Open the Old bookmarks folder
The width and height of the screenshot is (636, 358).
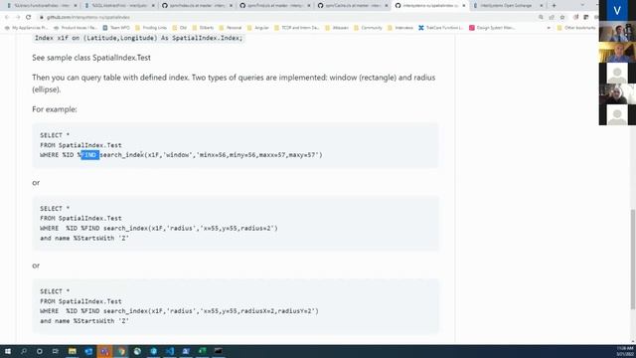pyautogui.click(x=180, y=28)
